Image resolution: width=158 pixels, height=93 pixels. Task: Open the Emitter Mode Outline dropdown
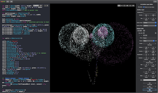(150, 23)
